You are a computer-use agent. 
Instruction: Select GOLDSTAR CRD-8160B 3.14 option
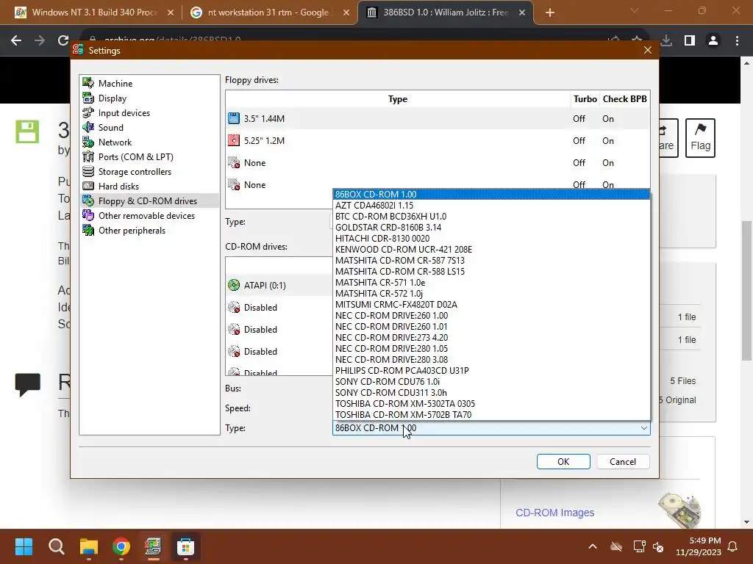491,228
